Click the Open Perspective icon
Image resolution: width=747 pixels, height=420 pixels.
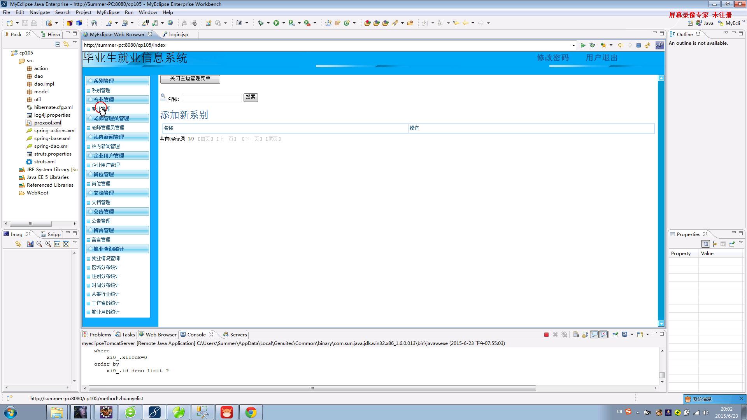pyautogui.click(x=690, y=23)
